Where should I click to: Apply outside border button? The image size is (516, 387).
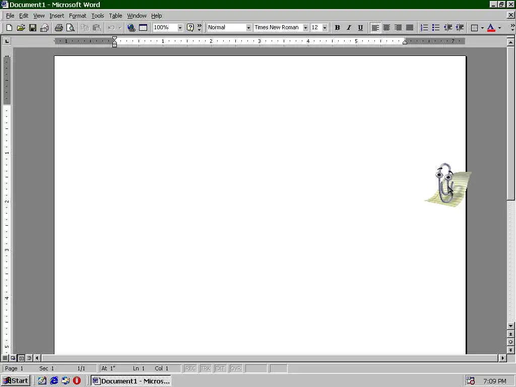tap(474, 28)
